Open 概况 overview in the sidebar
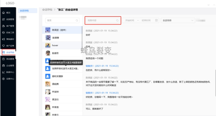This screenshot has width=216, height=116. [8, 13]
